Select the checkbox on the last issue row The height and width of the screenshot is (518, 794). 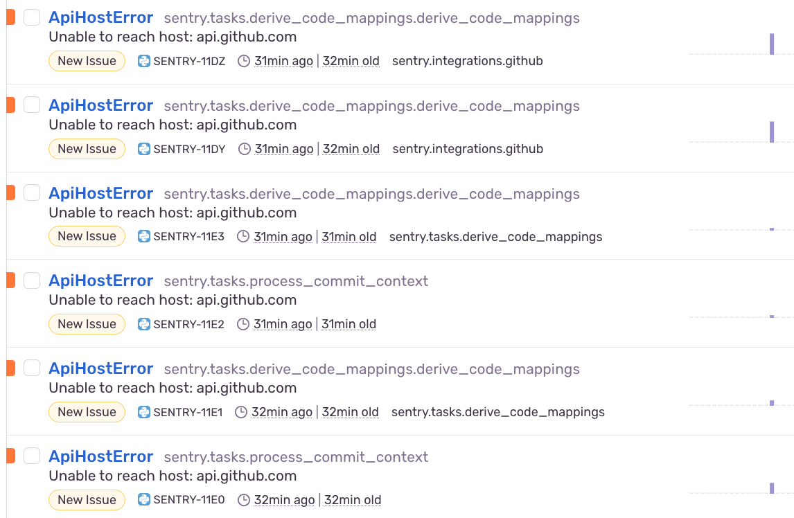click(32, 456)
